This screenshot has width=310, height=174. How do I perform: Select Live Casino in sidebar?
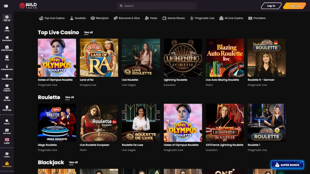tap(7, 164)
